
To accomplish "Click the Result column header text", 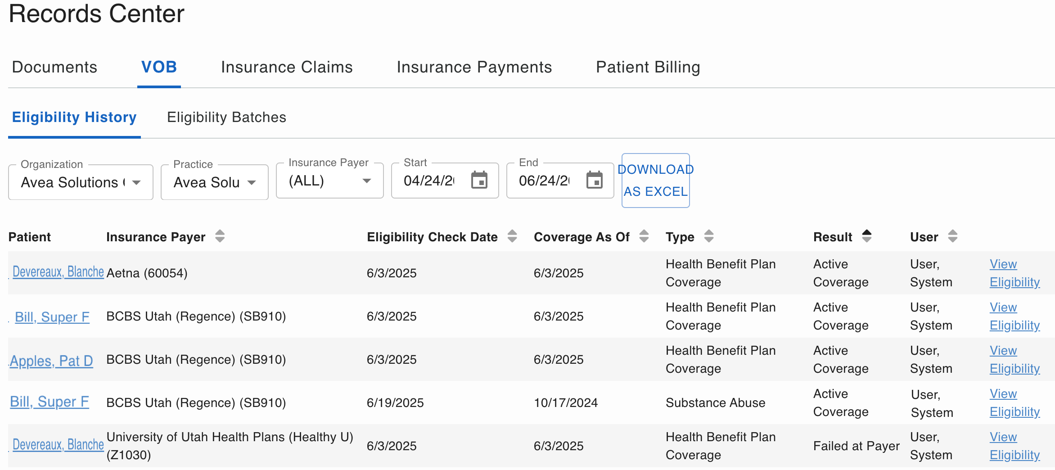I will point(833,237).
